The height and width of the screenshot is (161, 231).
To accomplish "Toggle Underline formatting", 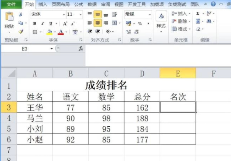I will click(51, 23).
